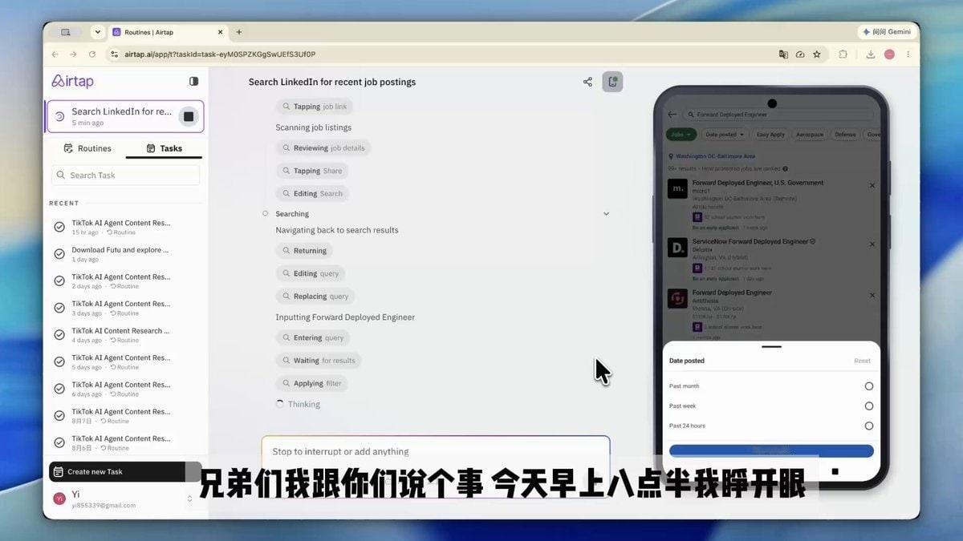The height and width of the screenshot is (541, 963).
Task: Toggle the Defense filter chip
Action: point(845,135)
